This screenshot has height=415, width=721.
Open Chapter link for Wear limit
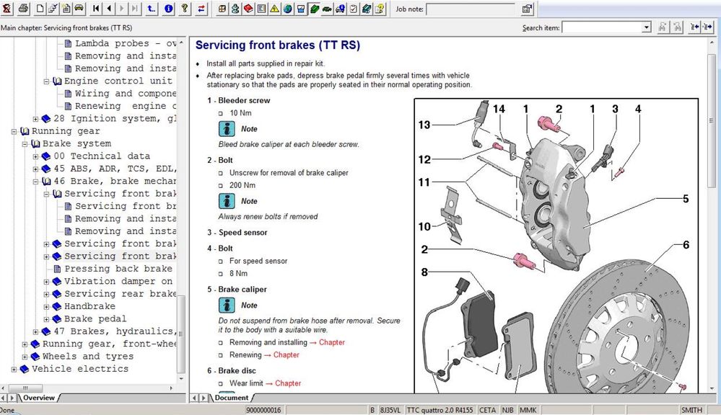coord(288,383)
